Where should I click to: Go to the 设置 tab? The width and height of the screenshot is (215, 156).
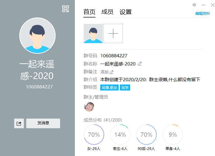[x=126, y=12]
